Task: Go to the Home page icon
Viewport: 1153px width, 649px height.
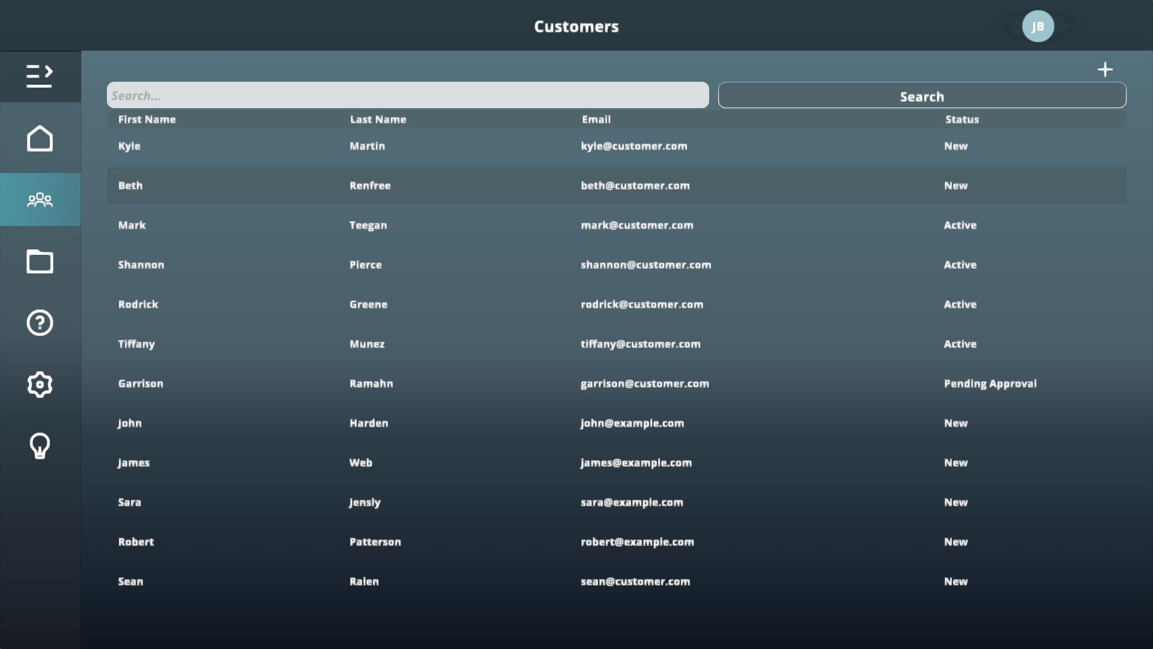Action: coord(40,139)
